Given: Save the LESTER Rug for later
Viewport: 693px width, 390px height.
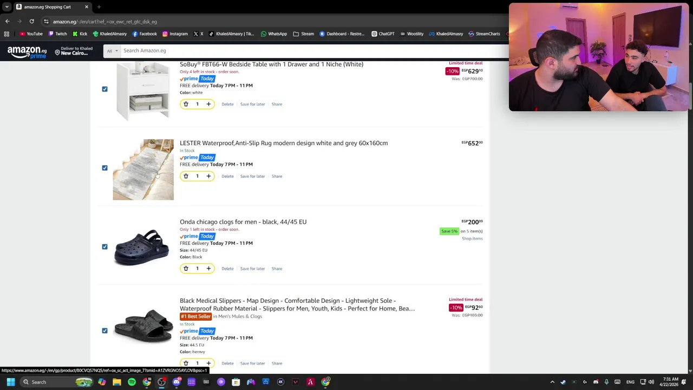Looking at the screenshot, I should [x=252, y=176].
